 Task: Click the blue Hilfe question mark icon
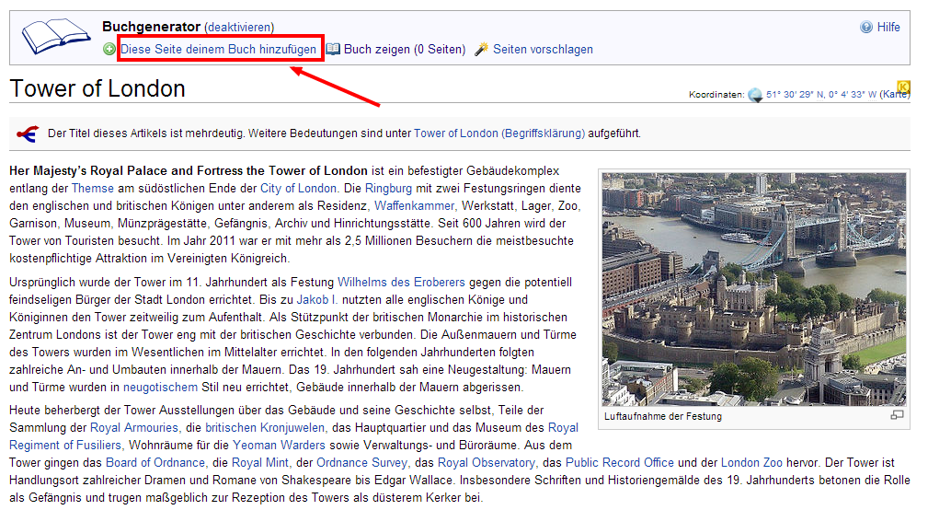[x=866, y=28]
